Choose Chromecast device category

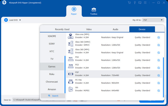click(52, 82)
